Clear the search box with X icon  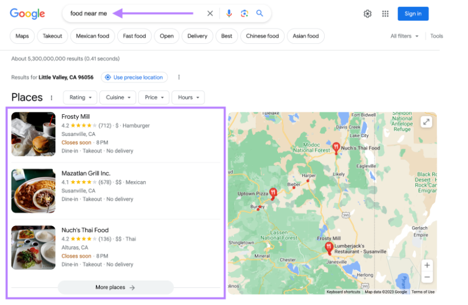click(x=210, y=13)
